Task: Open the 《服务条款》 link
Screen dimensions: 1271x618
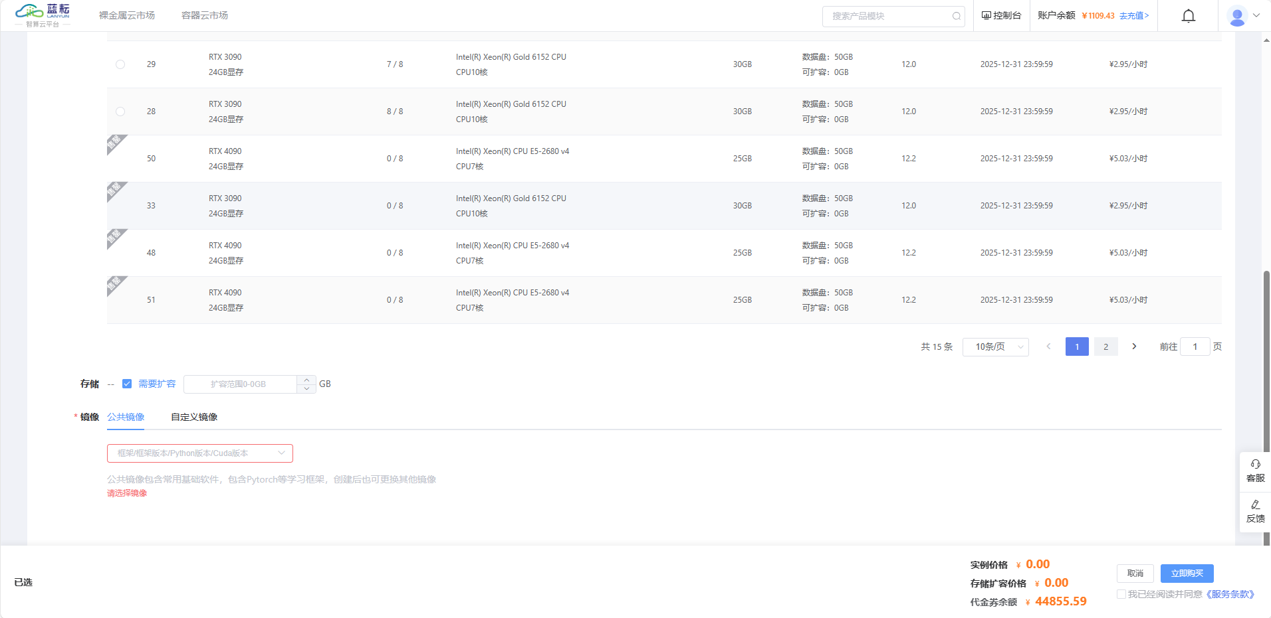Action: 1230,594
